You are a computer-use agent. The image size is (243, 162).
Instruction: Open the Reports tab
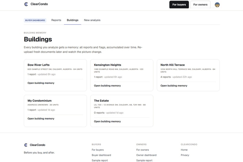pyautogui.click(x=56, y=20)
